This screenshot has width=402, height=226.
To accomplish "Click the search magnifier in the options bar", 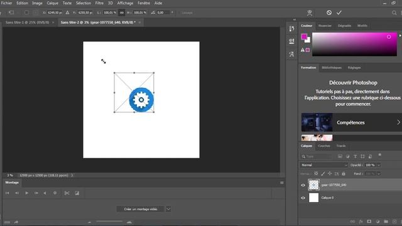I will click(x=394, y=13).
